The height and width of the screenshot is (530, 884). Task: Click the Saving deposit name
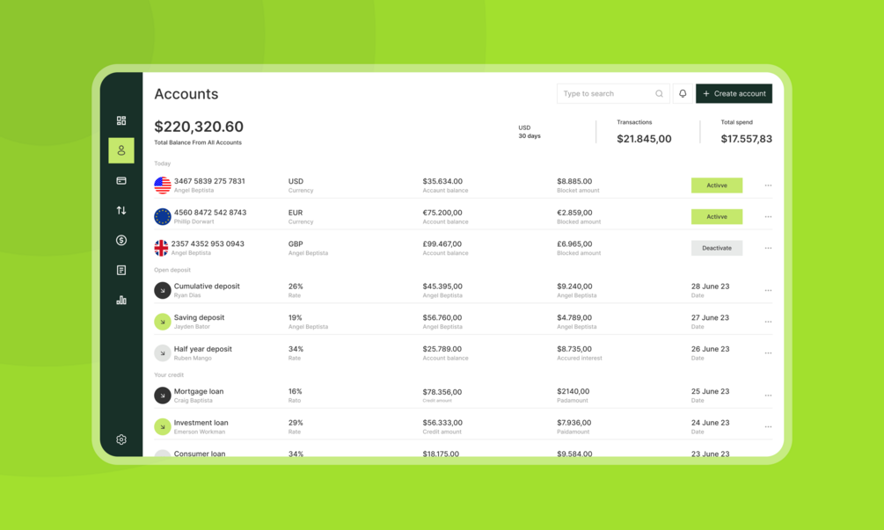199,317
